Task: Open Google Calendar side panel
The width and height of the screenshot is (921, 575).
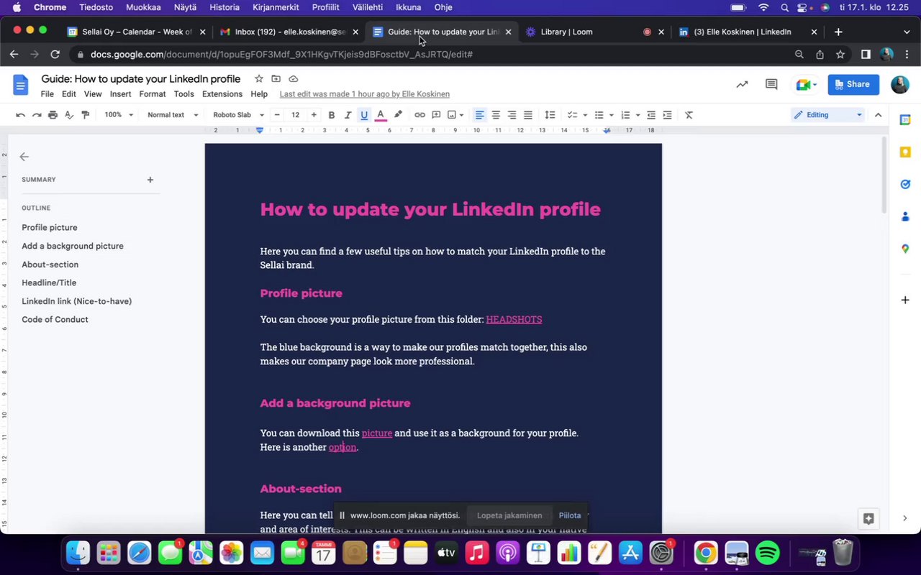Action: pos(905,120)
